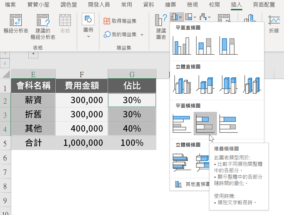Open the waterfall chart dropdown
The image size is (284, 215).
(x=205, y=17)
